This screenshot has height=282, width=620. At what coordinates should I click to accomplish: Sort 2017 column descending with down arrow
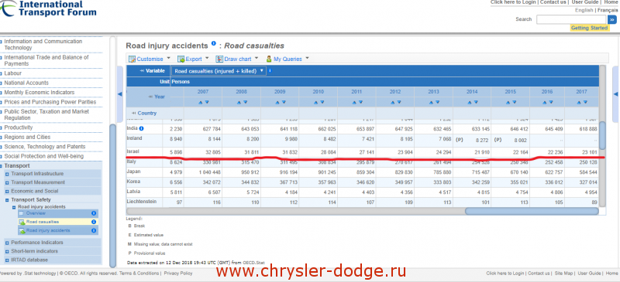590,102
